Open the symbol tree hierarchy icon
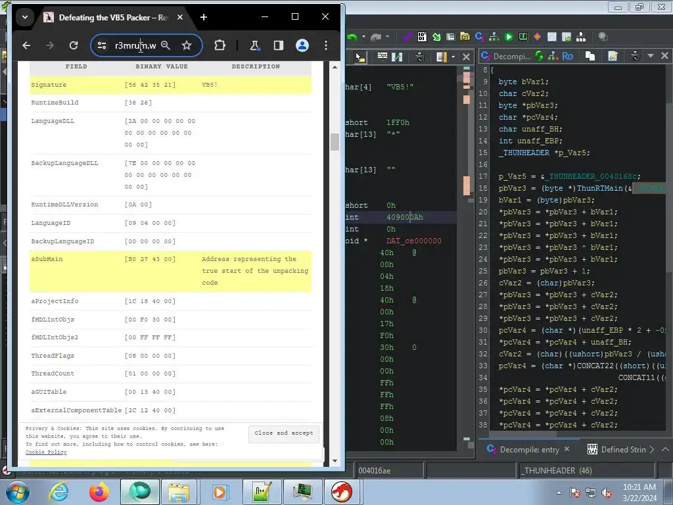The height and width of the screenshot is (505, 673). click(x=581, y=37)
